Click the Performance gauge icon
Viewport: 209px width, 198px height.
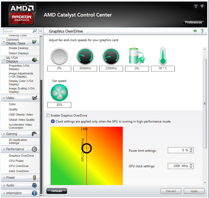tap(34, 149)
